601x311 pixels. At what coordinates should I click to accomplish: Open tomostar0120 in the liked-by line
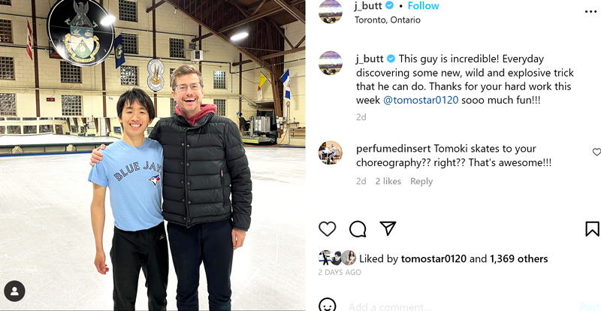pos(433,259)
